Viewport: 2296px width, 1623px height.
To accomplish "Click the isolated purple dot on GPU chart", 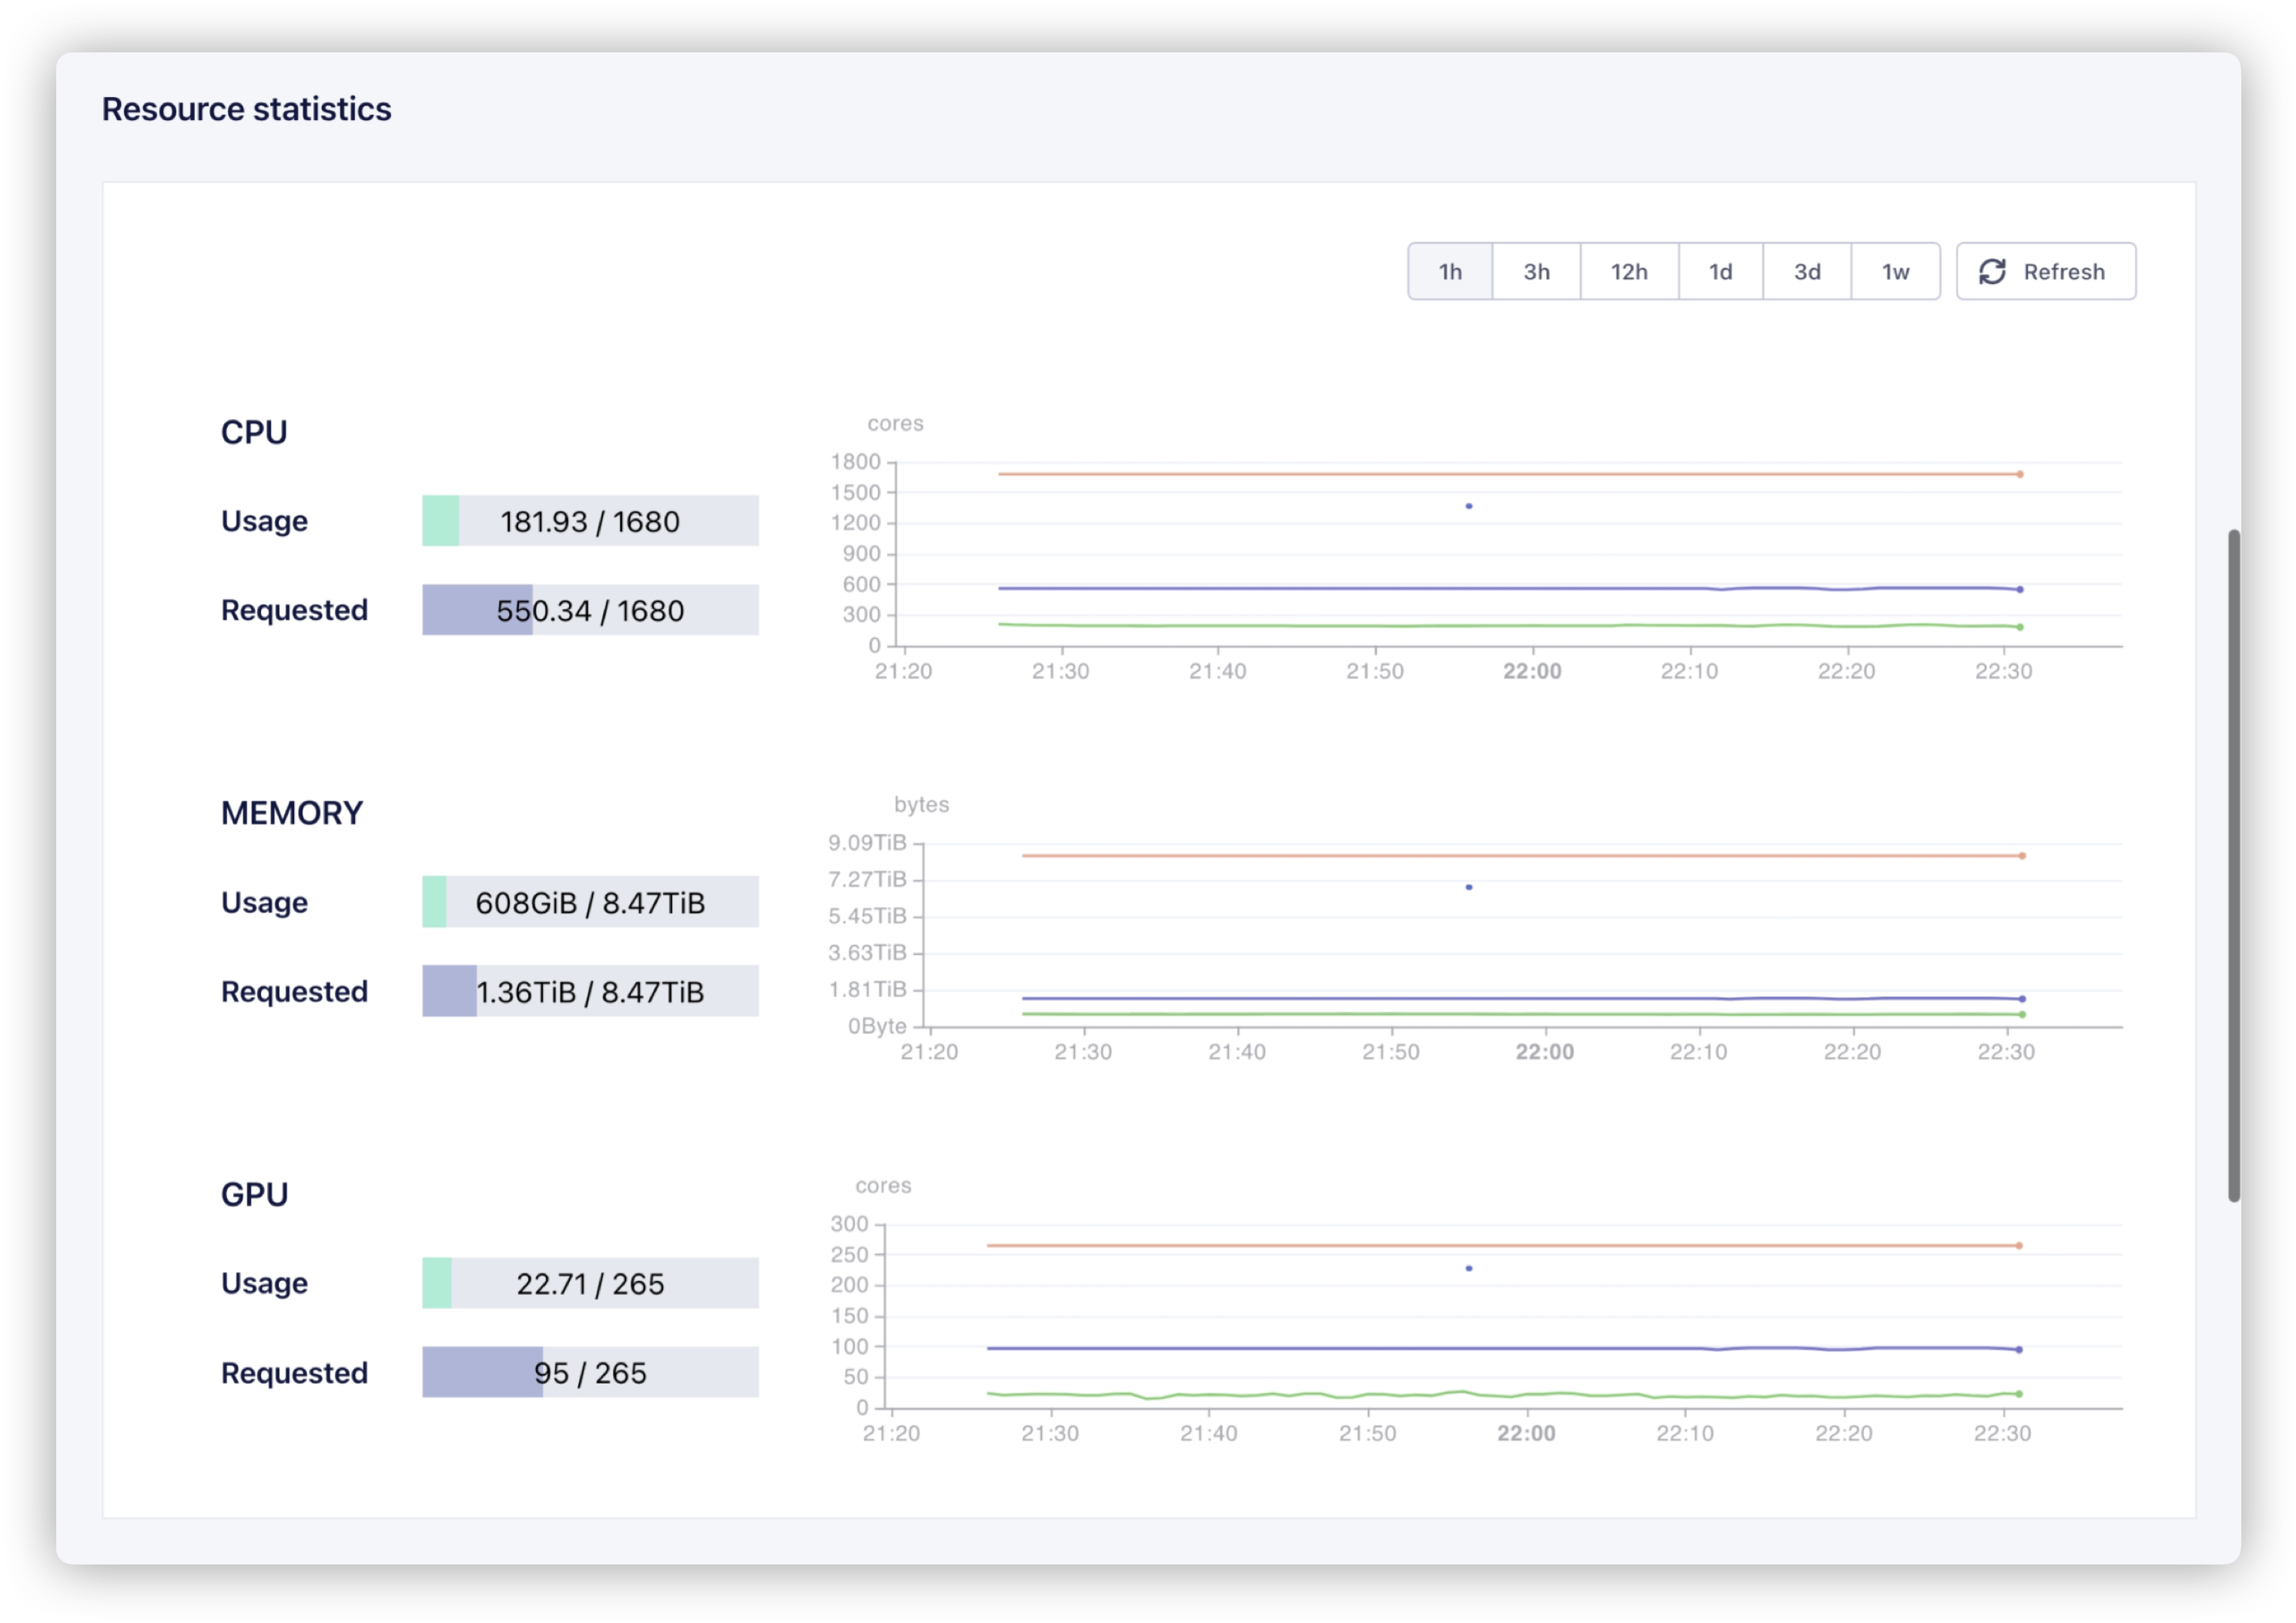I will (1469, 1268).
